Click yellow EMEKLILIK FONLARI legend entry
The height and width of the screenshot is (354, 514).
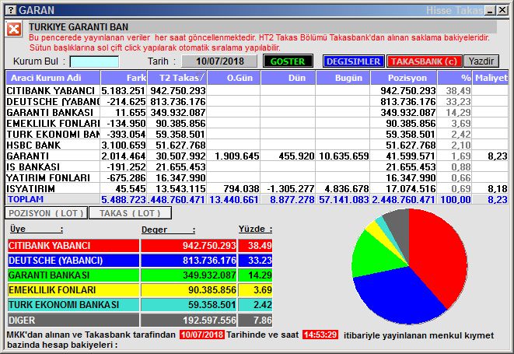[73, 289]
